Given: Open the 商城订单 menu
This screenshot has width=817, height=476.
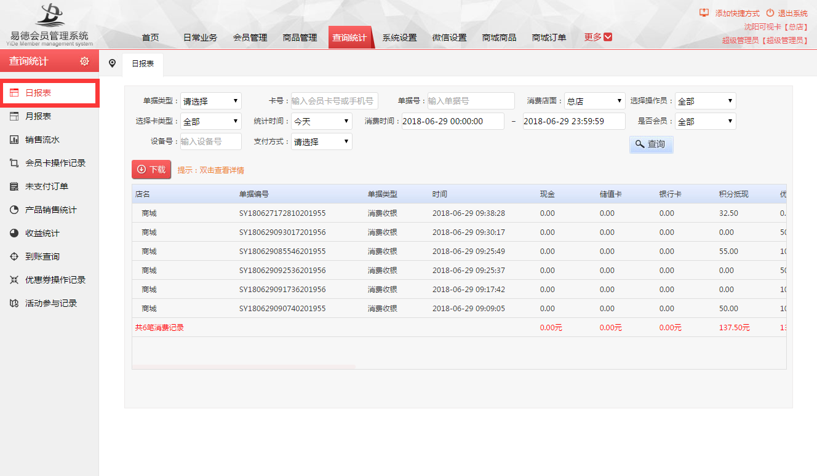Looking at the screenshot, I should (x=549, y=38).
